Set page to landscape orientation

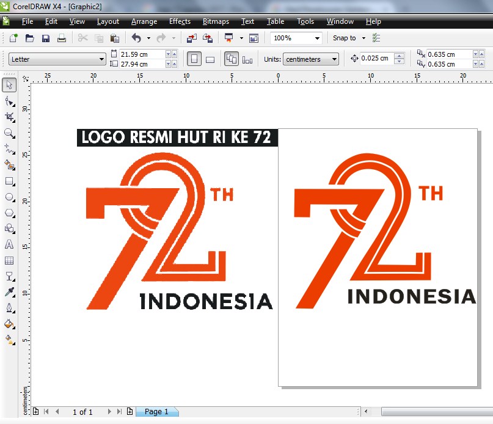coord(210,59)
